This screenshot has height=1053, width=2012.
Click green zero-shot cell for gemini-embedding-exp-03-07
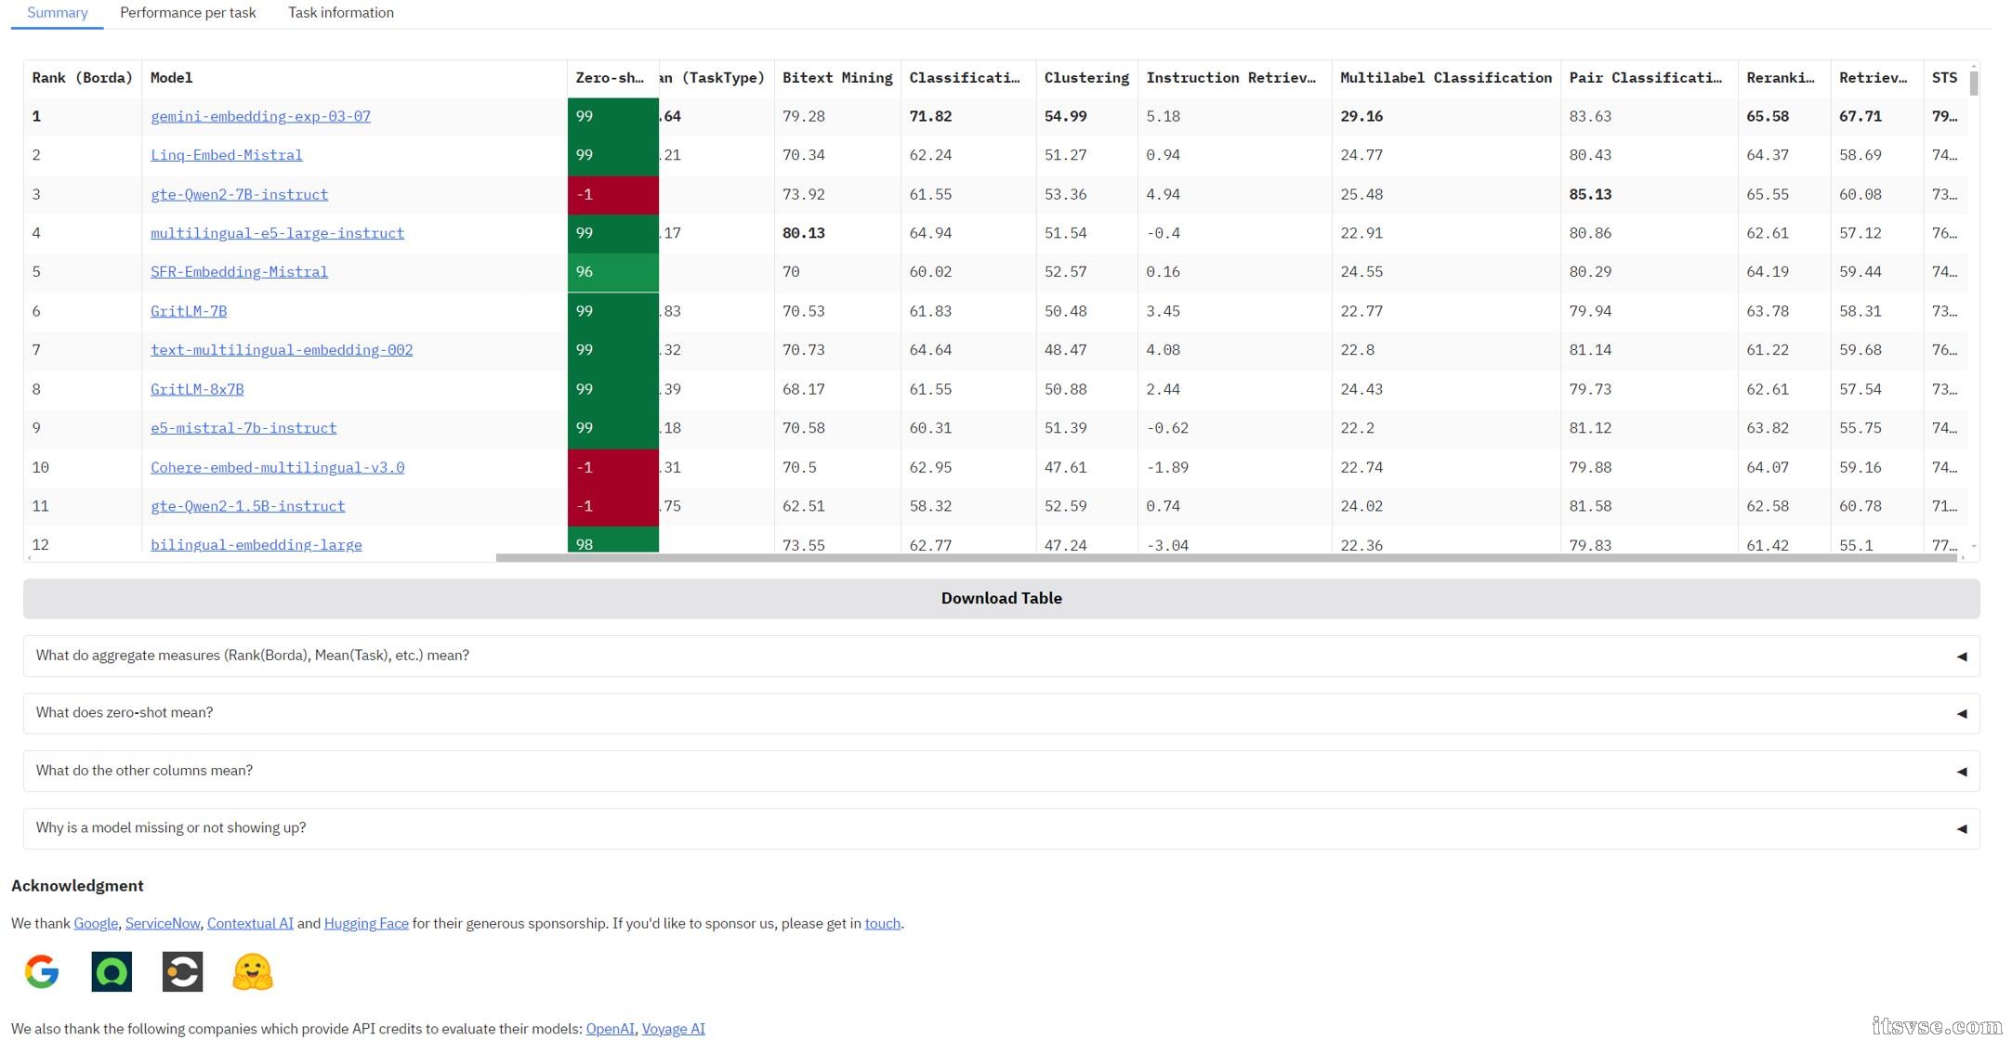(x=613, y=117)
